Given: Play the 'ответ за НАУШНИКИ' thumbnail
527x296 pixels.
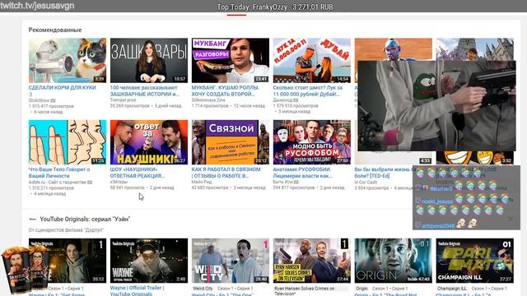Looking at the screenshot, I should coord(149,142).
